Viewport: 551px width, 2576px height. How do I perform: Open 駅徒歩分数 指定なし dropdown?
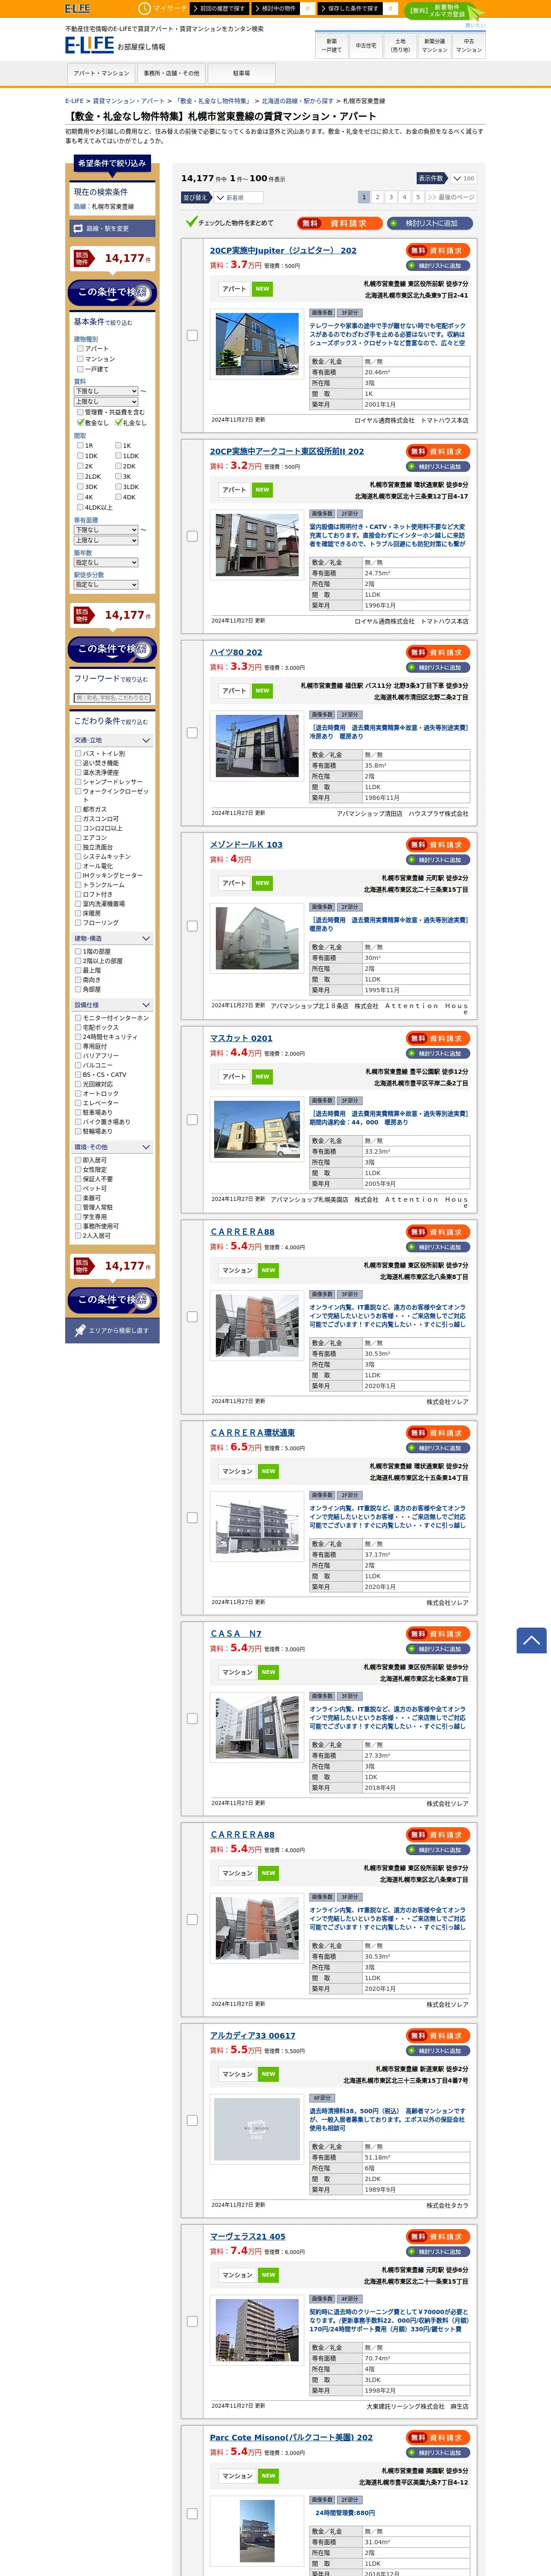(x=106, y=585)
